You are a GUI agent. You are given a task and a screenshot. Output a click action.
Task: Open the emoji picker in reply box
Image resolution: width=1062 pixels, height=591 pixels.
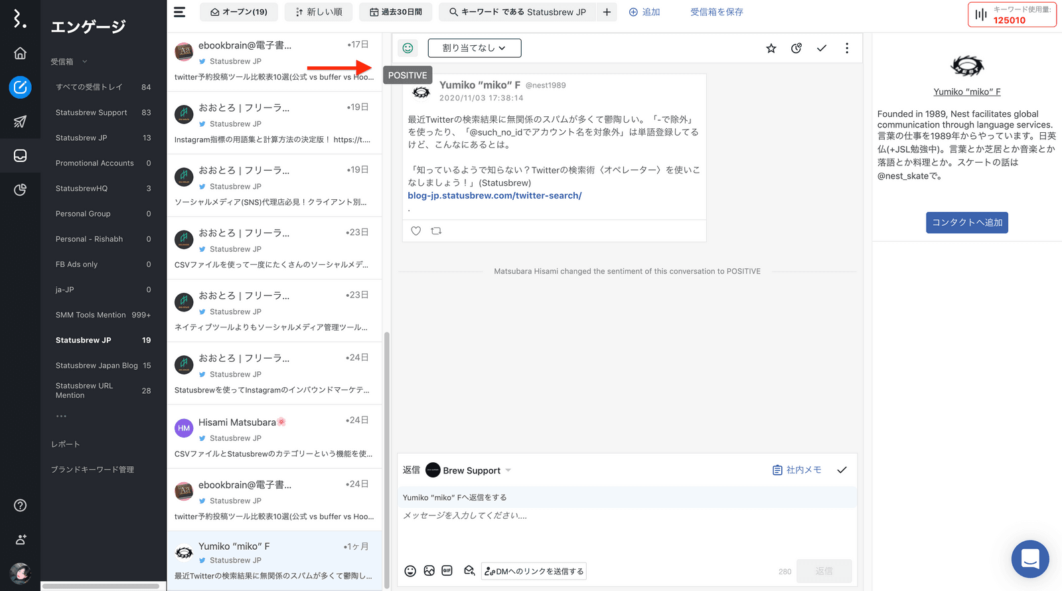(x=410, y=571)
